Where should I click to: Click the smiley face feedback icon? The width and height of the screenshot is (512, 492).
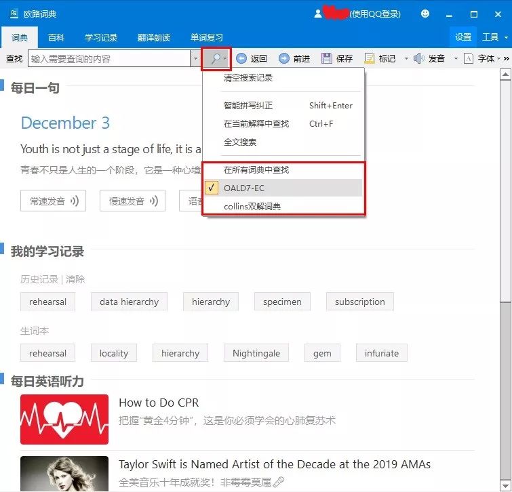coord(425,14)
